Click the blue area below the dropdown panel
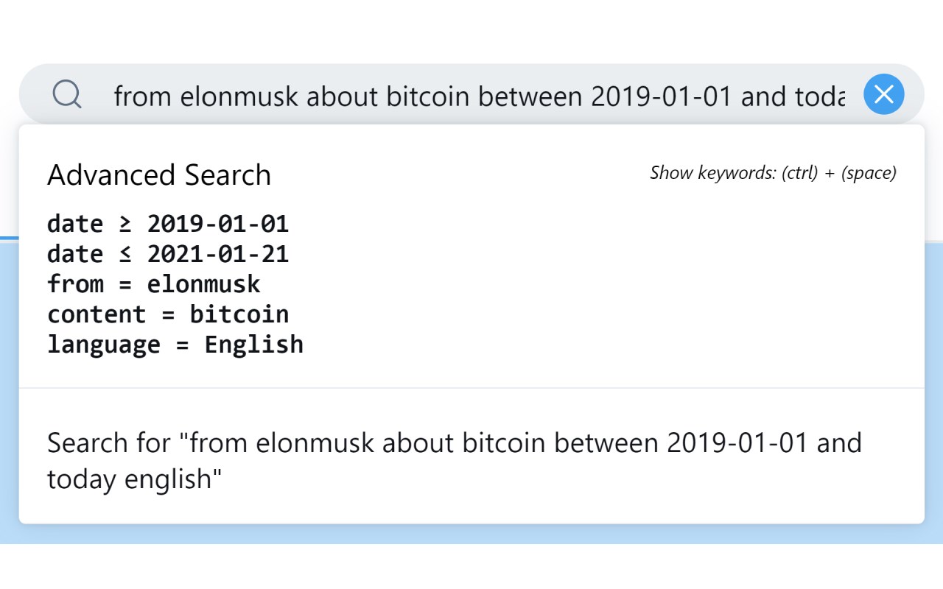Screen dimensions: 943x589 point(471,534)
